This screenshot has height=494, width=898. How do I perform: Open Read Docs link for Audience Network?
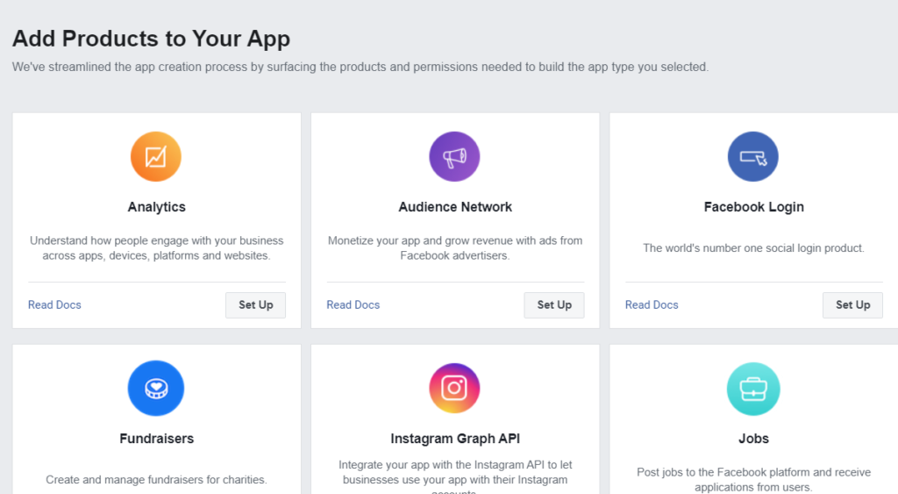(353, 304)
